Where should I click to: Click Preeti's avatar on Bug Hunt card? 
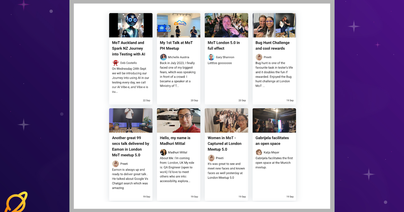(x=259, y=57)
